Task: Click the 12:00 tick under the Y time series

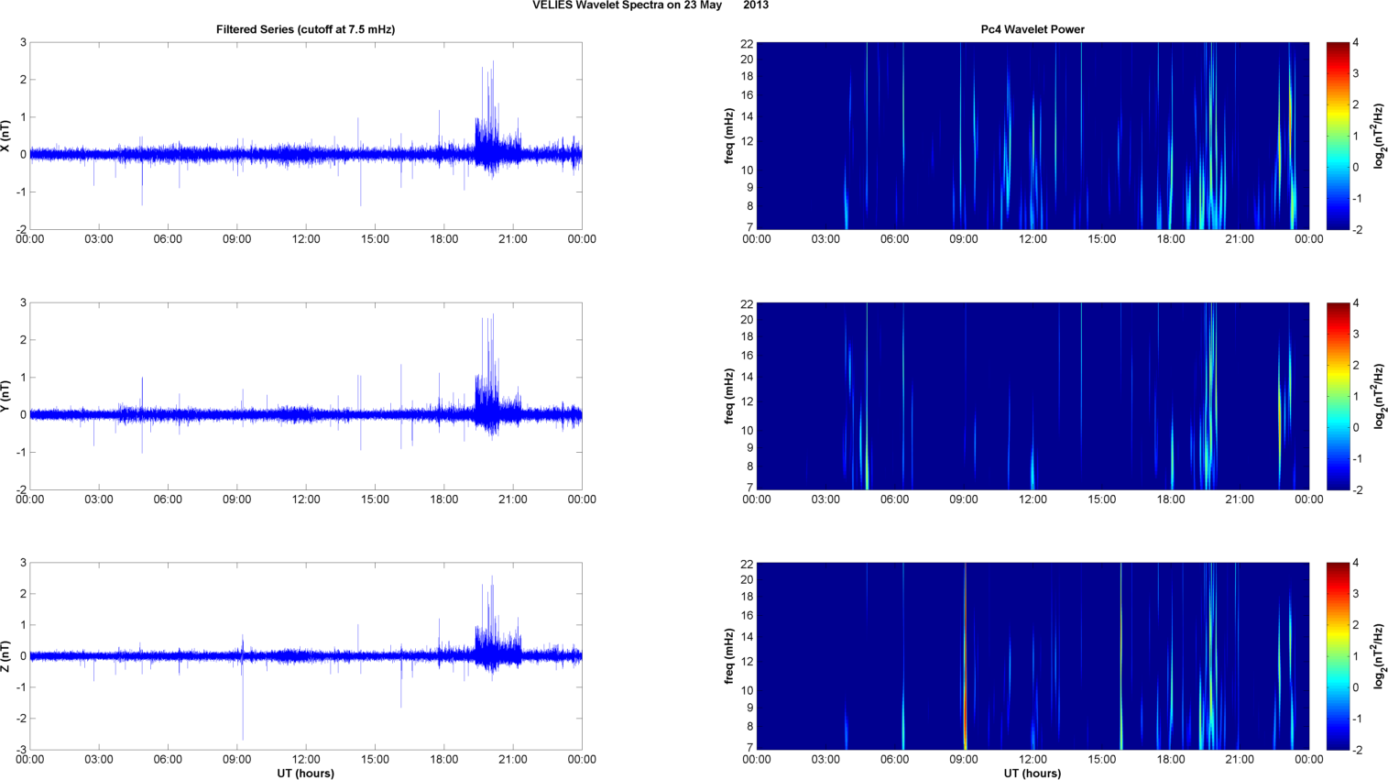Action: 306,500
